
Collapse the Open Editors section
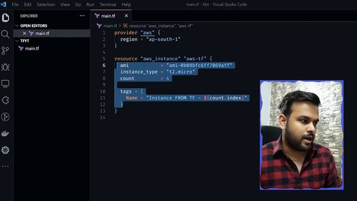pos(17,26)
